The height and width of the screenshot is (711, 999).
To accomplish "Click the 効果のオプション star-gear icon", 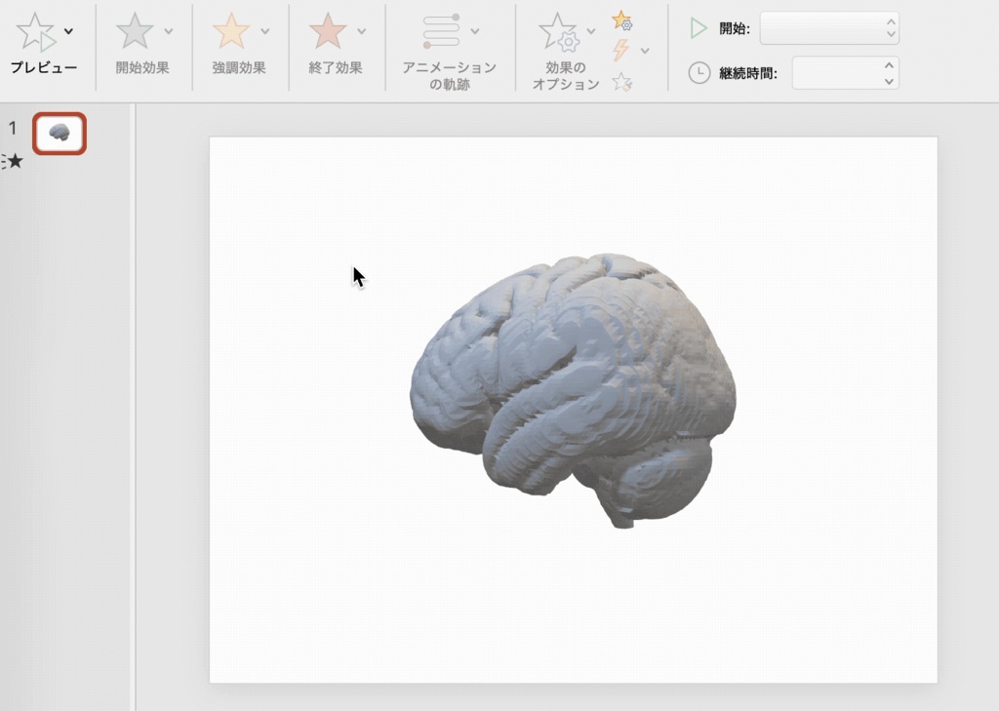I will point(560,34).
